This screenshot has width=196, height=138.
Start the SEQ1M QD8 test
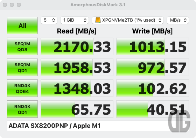(22, 46)
